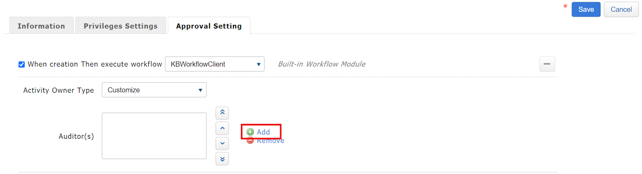Image resolution: width=642 pixels, height=174 pixels.
Task: Click inside the Auditor(s) list box
Action: click(x=154, y=136)
